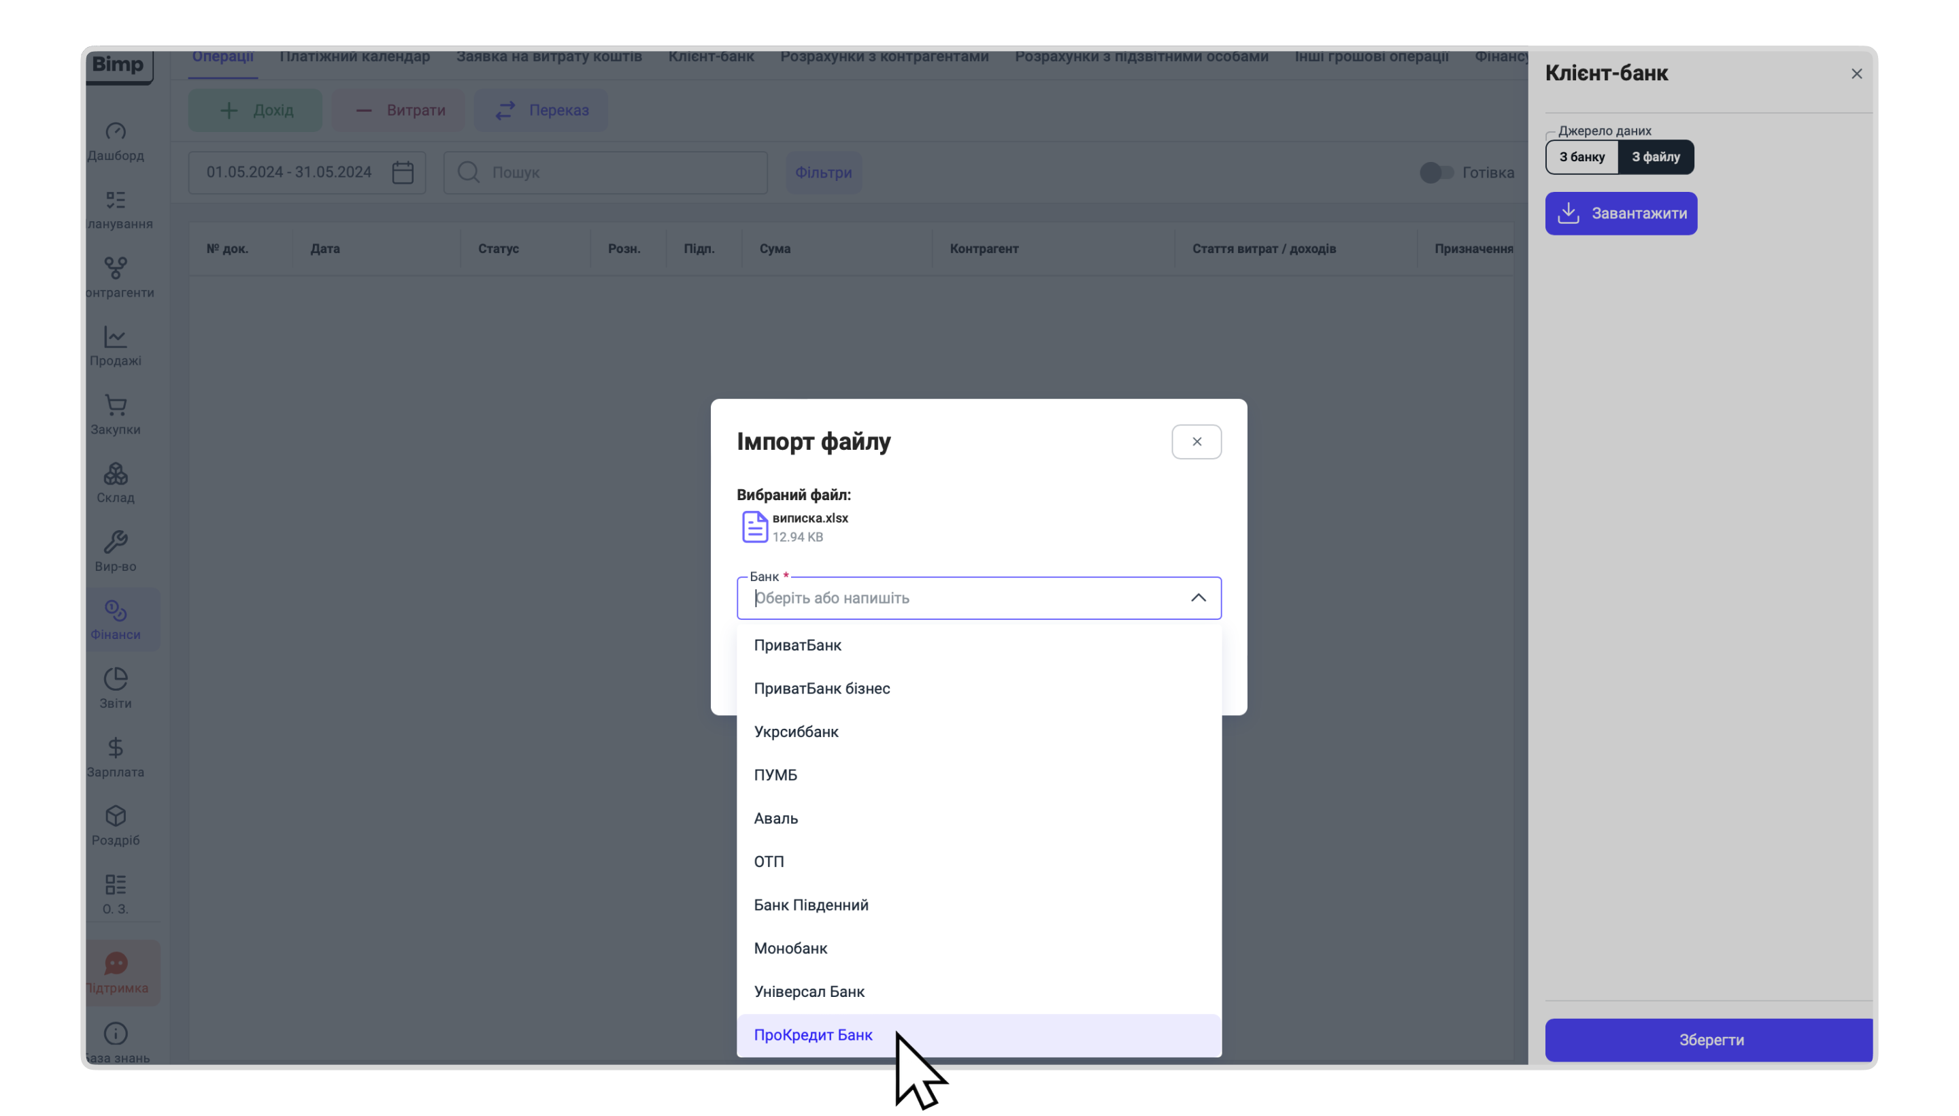The width and height of the screenshot is (1959, 1116).
Task: Open the О. З. sidebar section
Action: pos(116,896)
